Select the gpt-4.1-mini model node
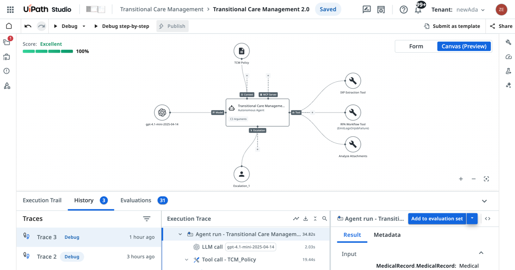This screenshot has height=270, width=515. pos(162,113)
